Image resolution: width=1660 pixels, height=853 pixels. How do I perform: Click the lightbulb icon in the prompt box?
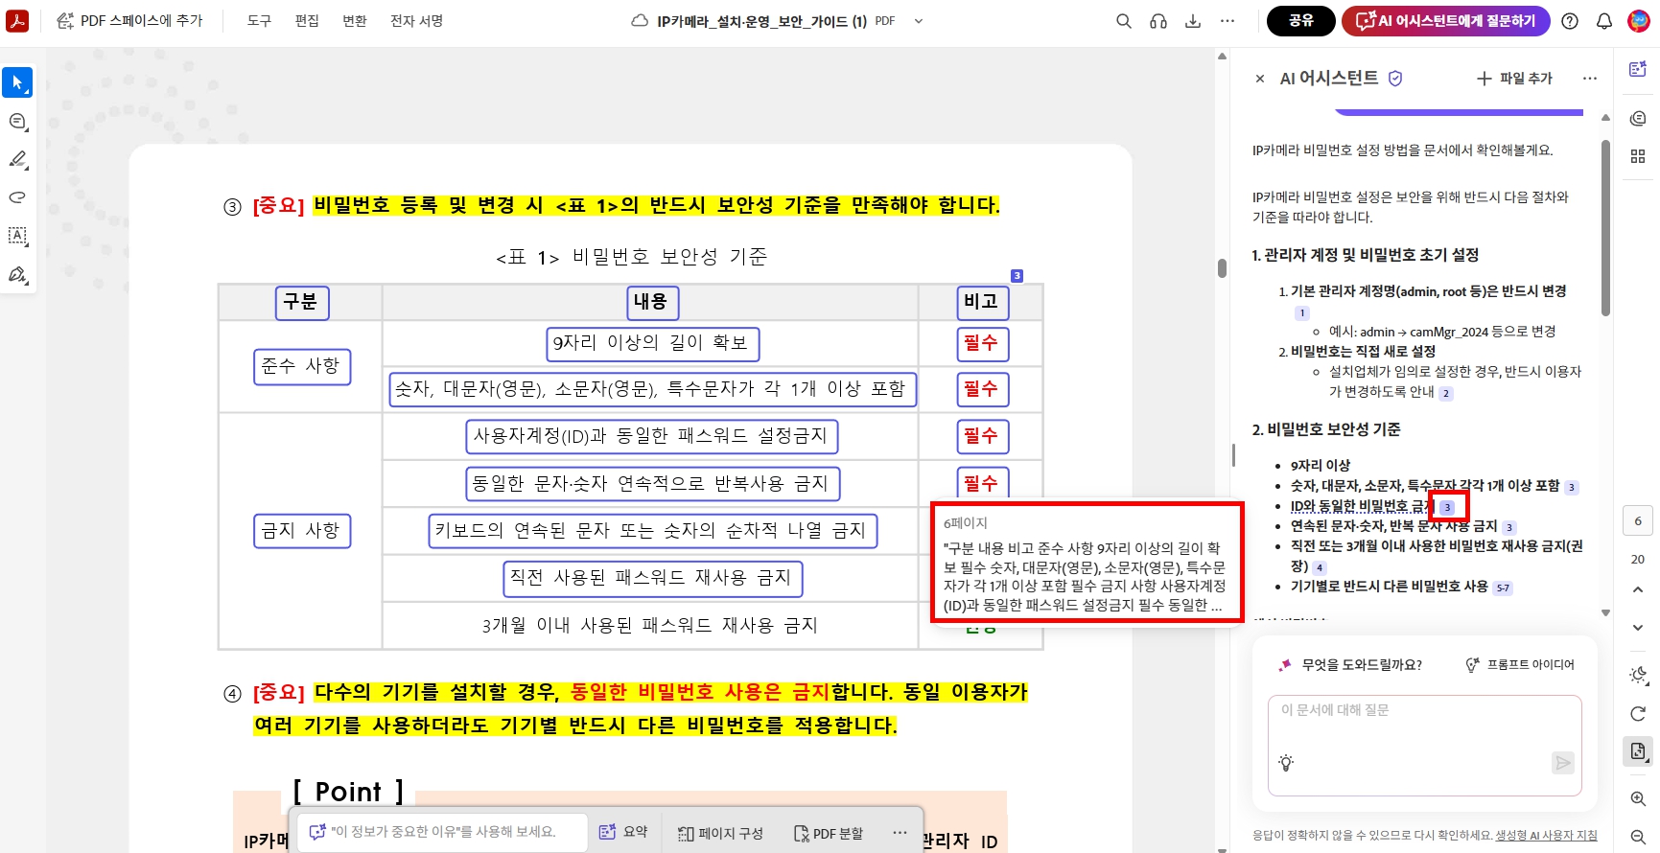[1286, 763]
